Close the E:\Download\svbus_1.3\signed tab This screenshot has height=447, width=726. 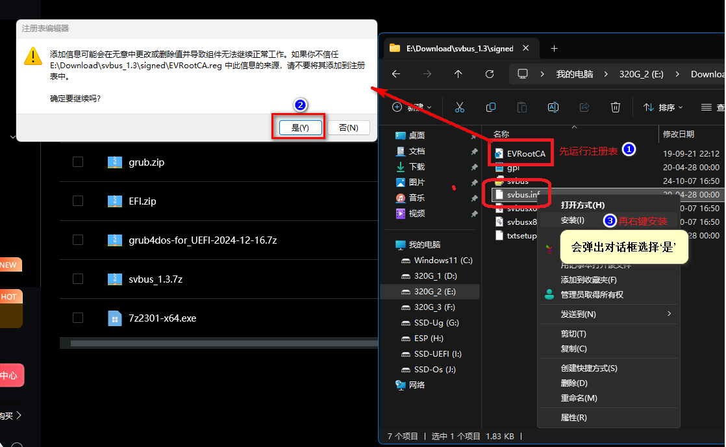526,48
